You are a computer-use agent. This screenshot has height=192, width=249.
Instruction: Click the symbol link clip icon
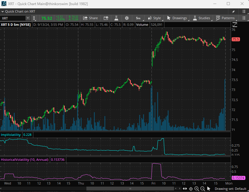pos(34,18)
